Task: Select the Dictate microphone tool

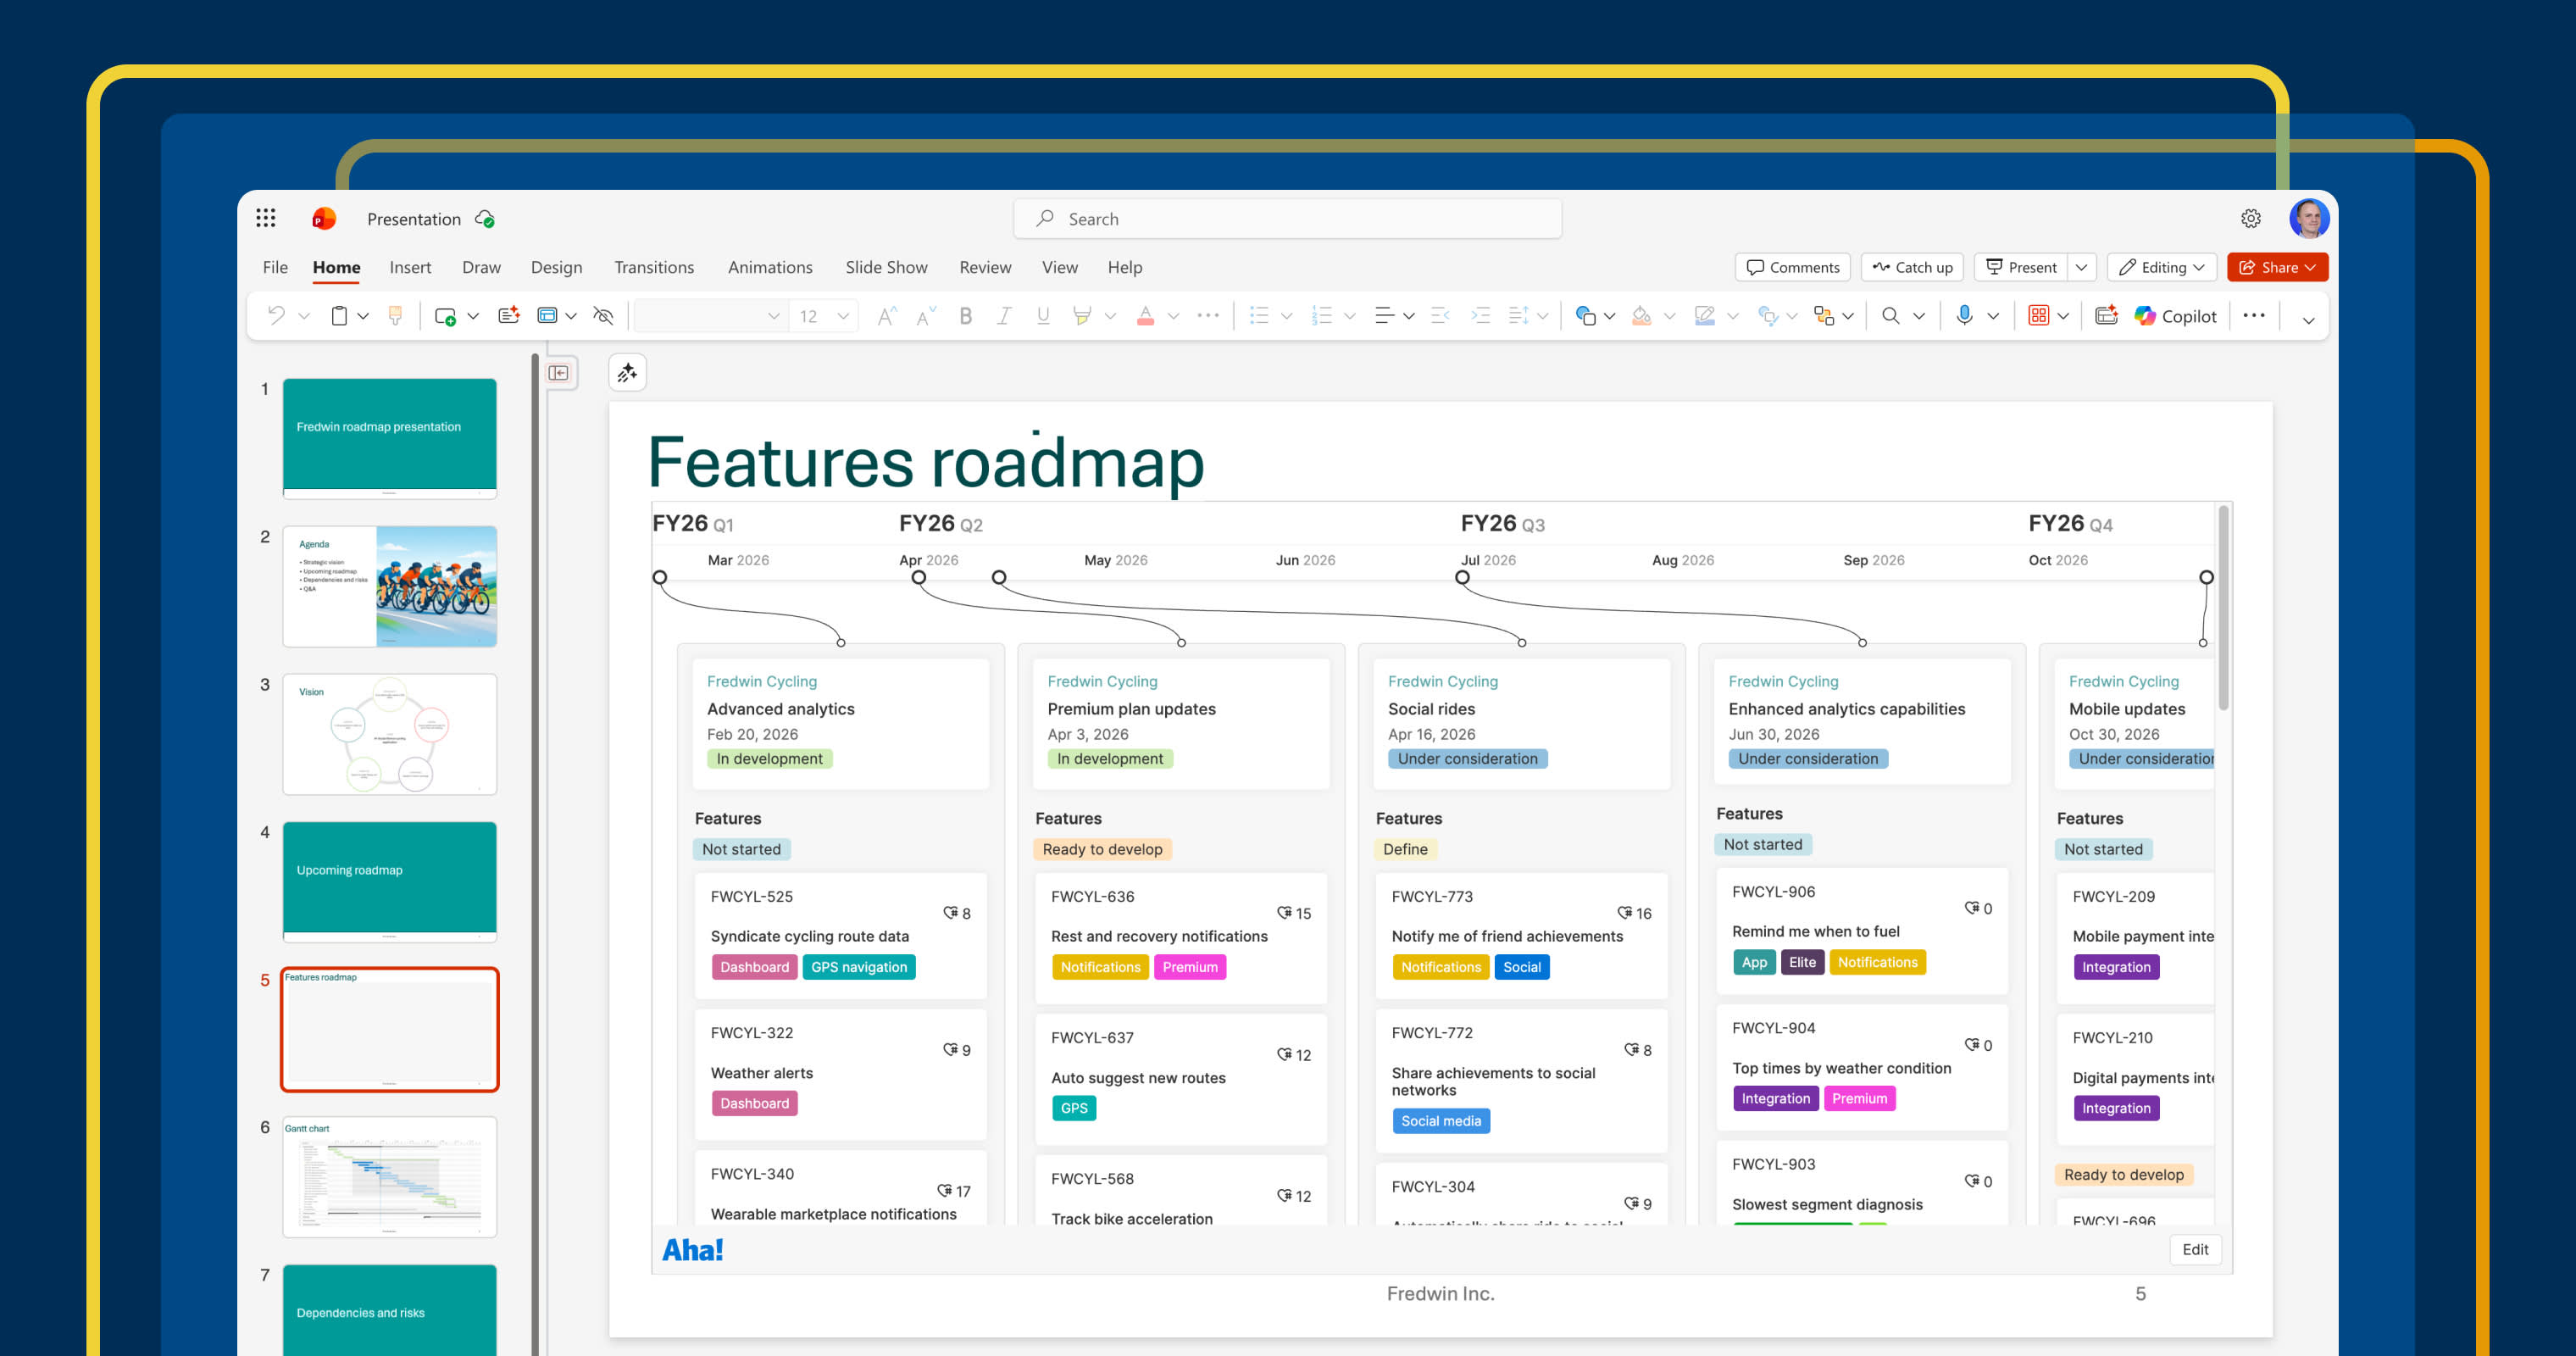Action: click(1965, 315)
